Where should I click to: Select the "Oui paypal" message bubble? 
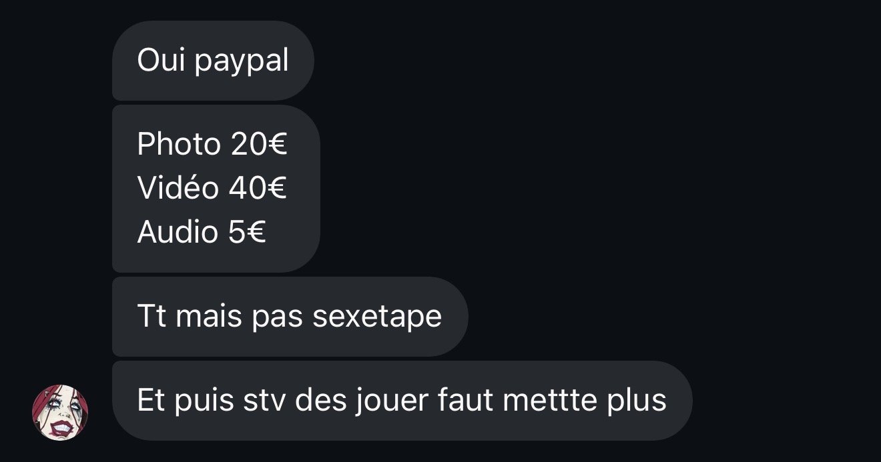[213, 61]
